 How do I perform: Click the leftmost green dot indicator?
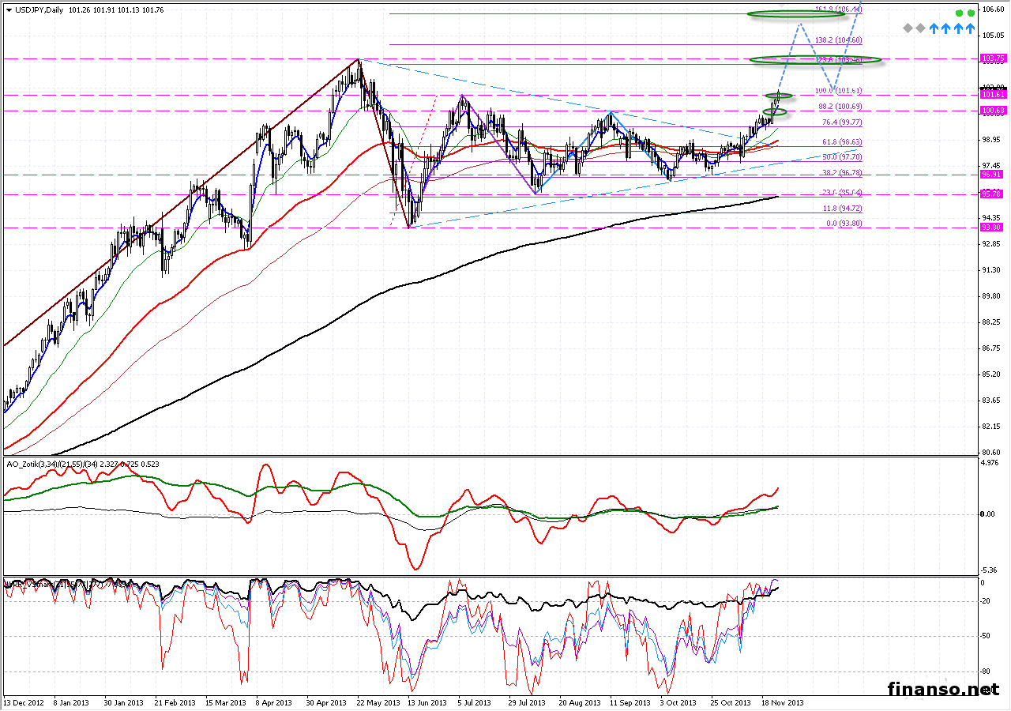(x=959, y=13)
